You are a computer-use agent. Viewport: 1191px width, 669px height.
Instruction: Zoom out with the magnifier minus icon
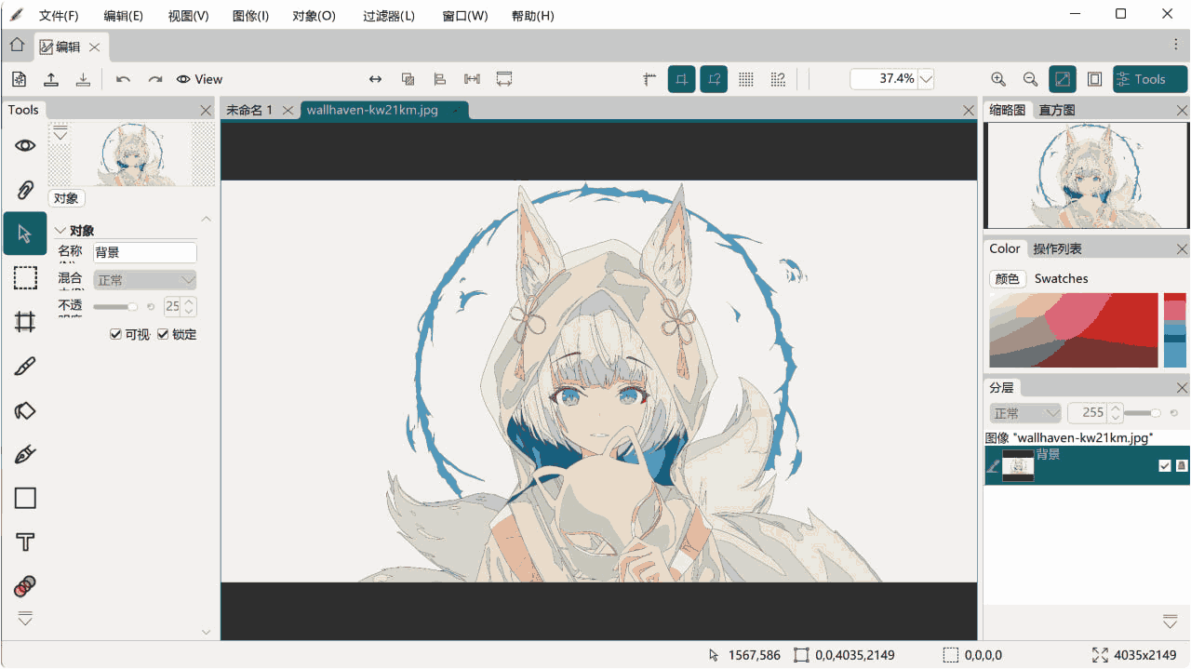[1030, 79]
